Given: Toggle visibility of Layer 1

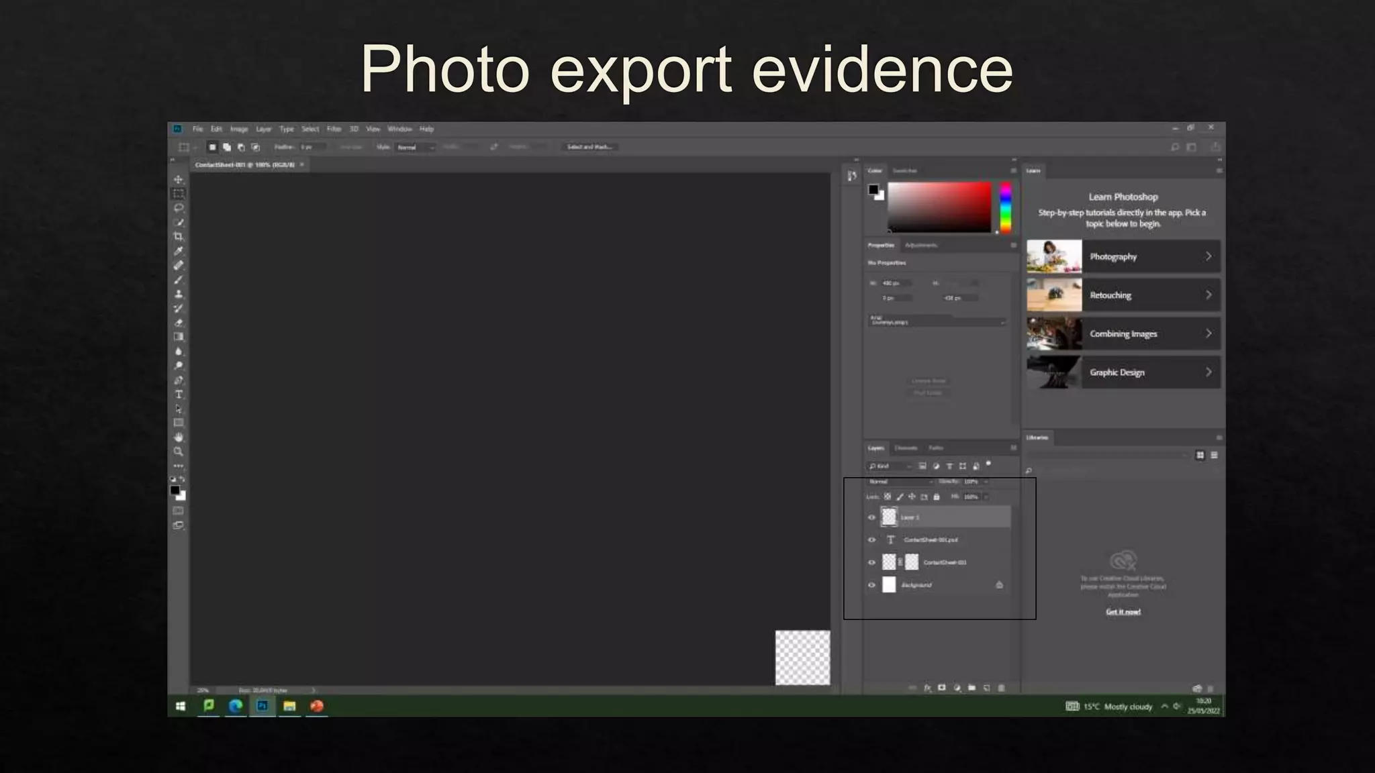Looking at the screenshot, I should point(871,517).
